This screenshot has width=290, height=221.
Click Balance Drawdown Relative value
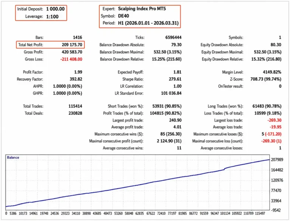[x=167, y=59]
